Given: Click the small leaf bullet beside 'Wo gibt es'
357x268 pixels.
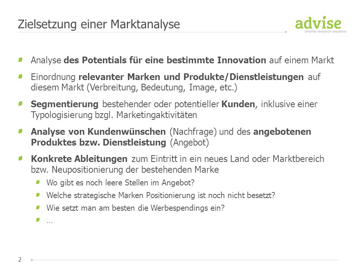Looking at the screenshot, I should coord(38,182).
